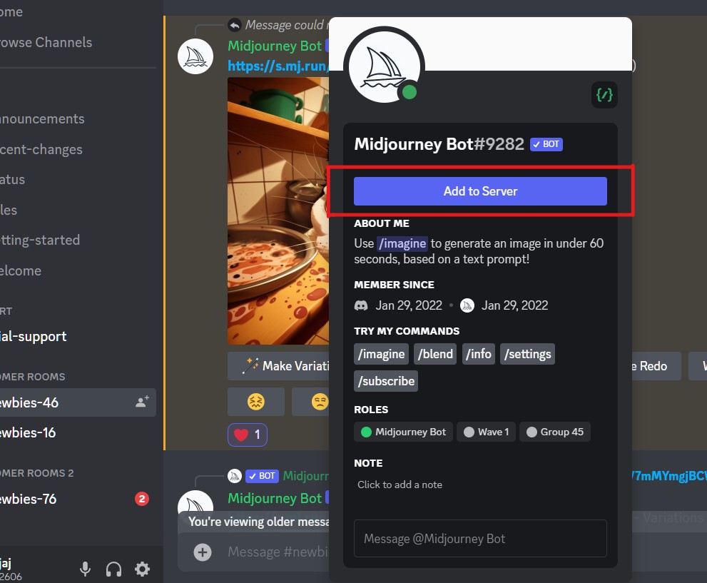Open the getting-started channel
This screenshot has width=707, height=583.
(x=40, y=240)
